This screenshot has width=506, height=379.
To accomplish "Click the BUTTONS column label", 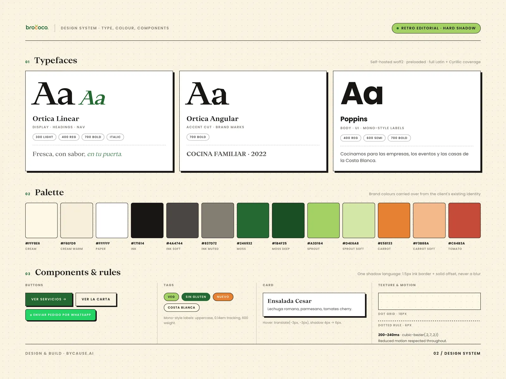I will (x=34, y=285).
